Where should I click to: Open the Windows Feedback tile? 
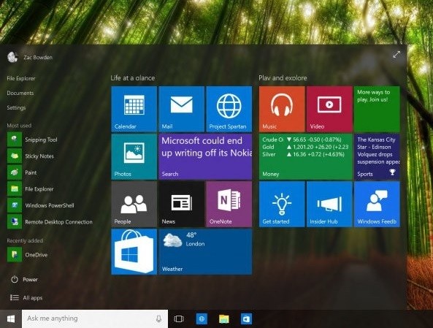(377, 205)
